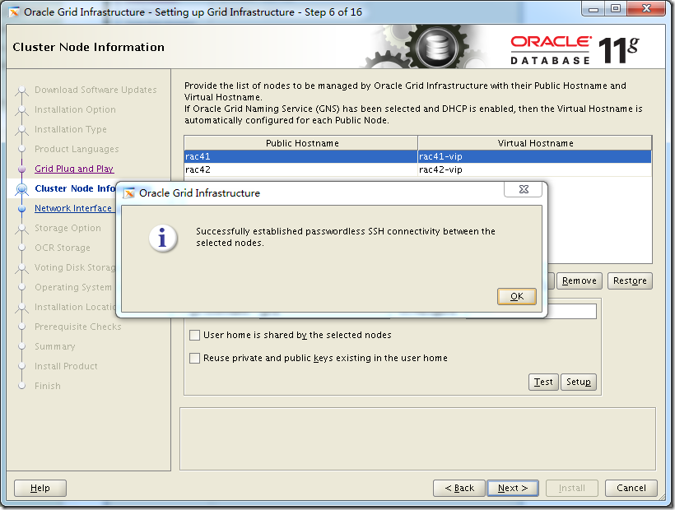
Task: Click the installer icon in the main window title bar
Action: (14, 12)
